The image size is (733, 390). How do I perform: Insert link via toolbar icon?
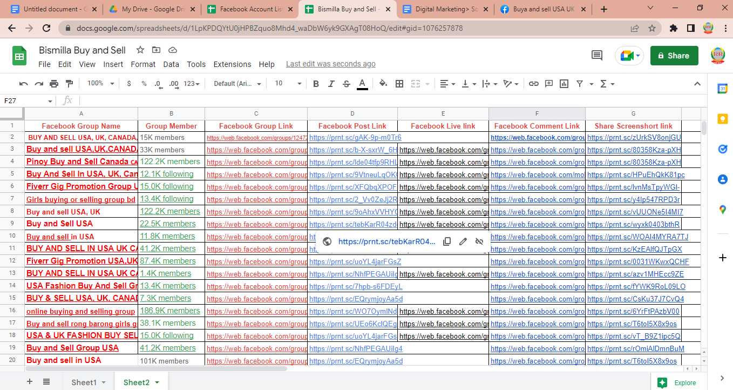coord(534,84)
